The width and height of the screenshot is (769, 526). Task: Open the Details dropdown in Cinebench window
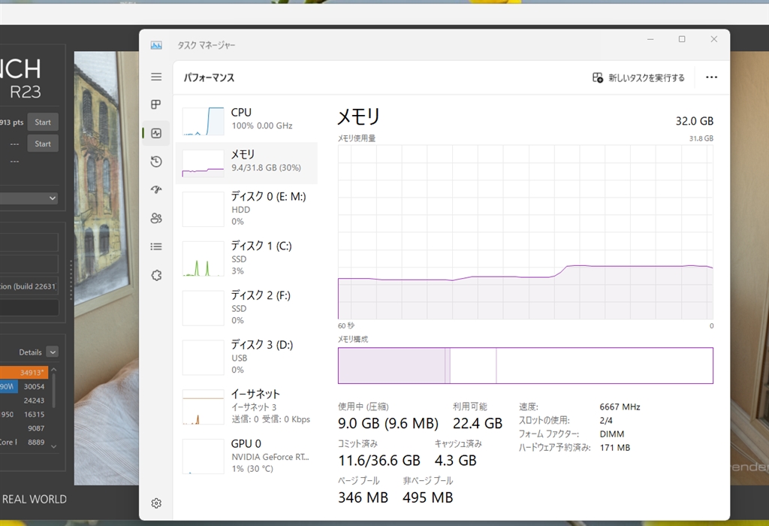53,352
